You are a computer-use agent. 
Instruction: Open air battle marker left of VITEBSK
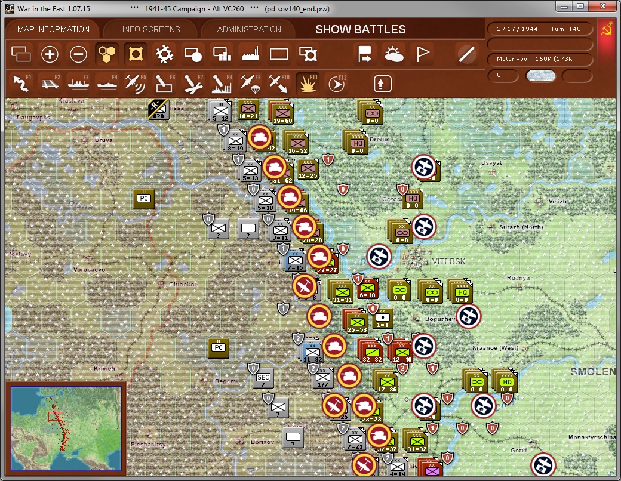pos(379,257)
